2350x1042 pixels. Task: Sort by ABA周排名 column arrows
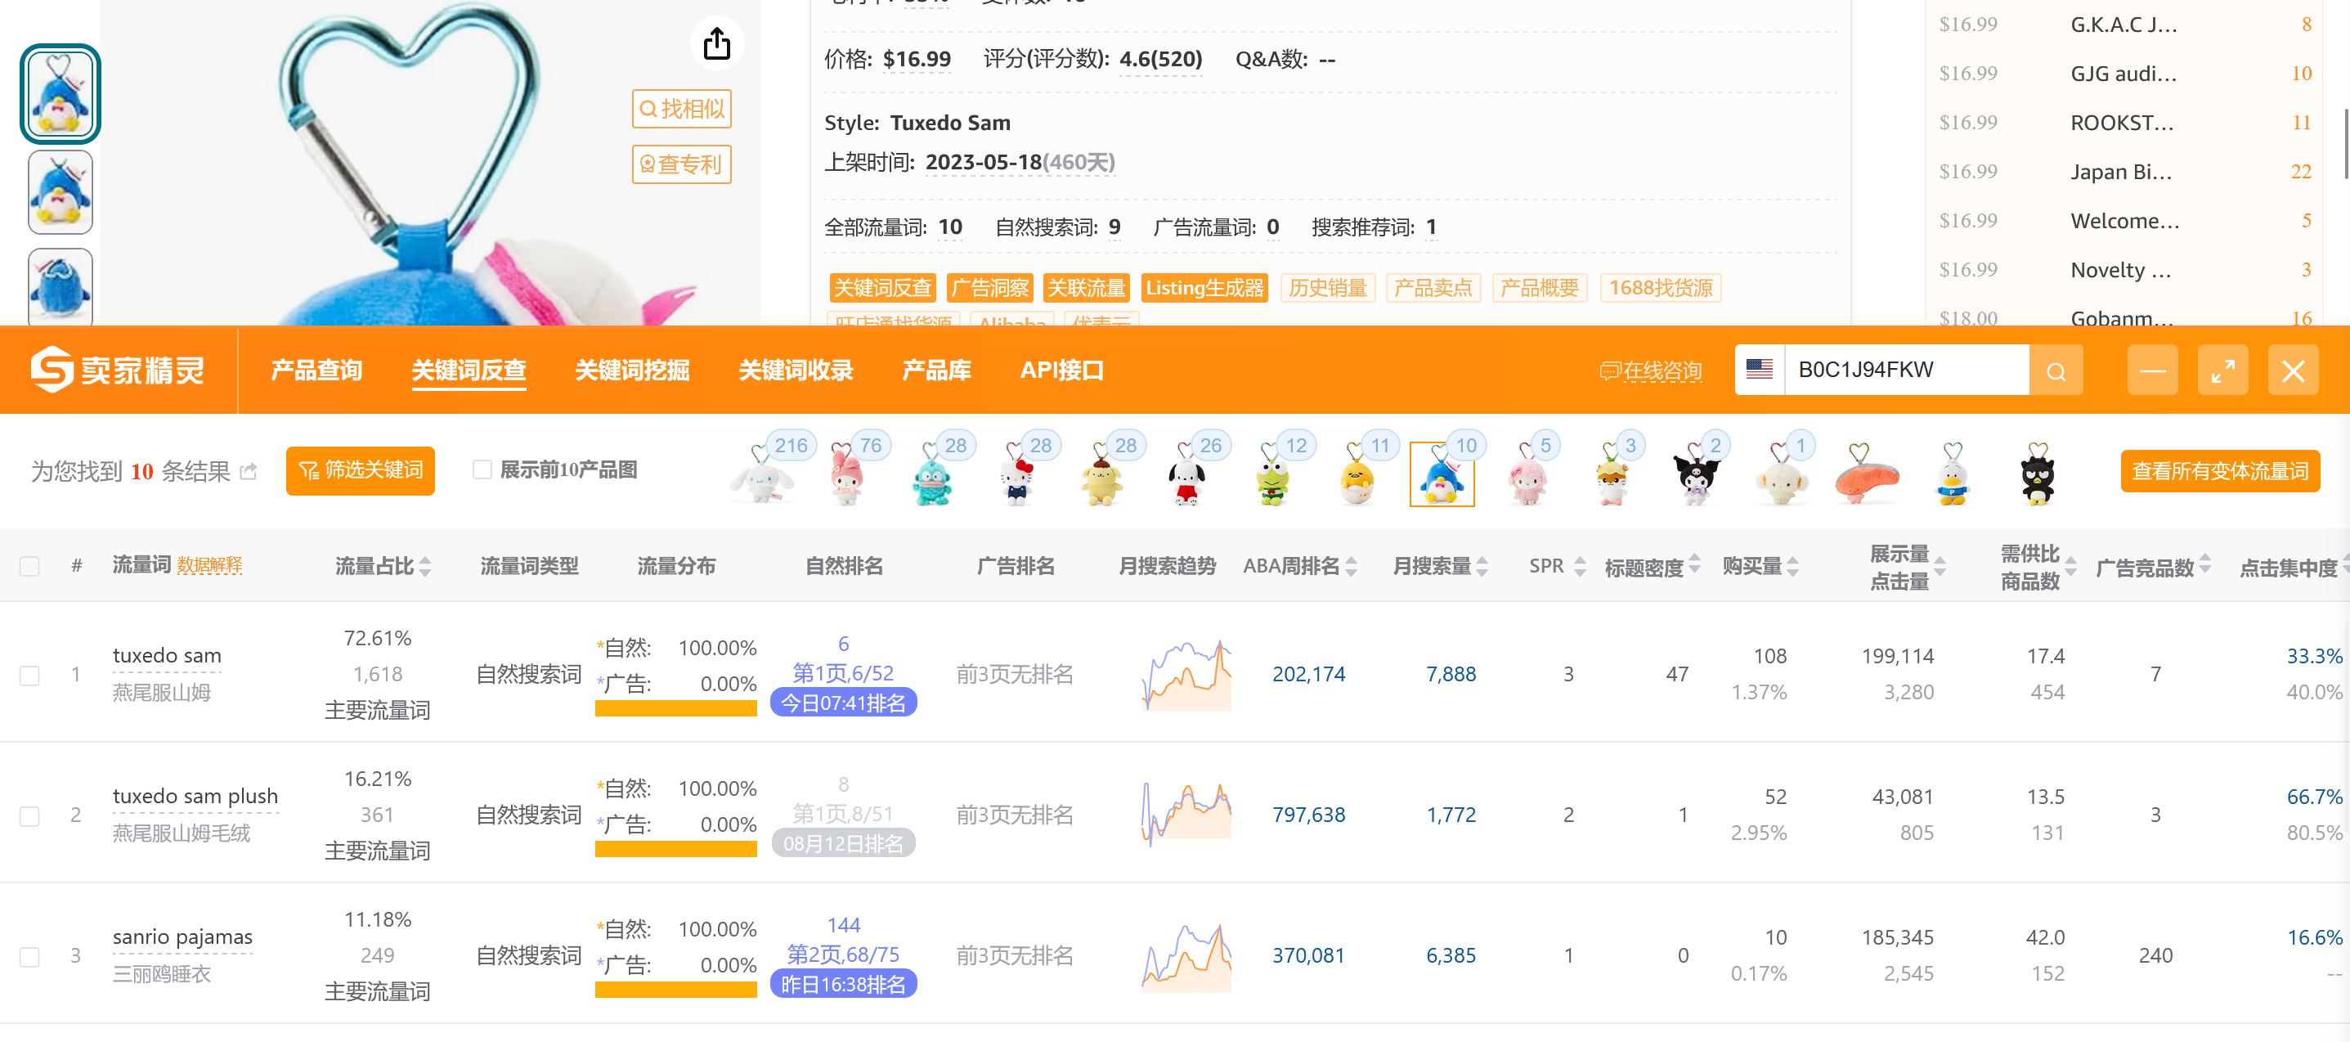coord(1351,566)
